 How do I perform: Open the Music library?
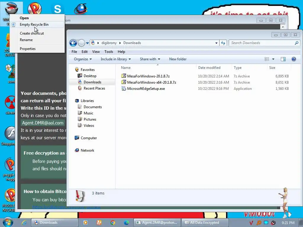88,113
